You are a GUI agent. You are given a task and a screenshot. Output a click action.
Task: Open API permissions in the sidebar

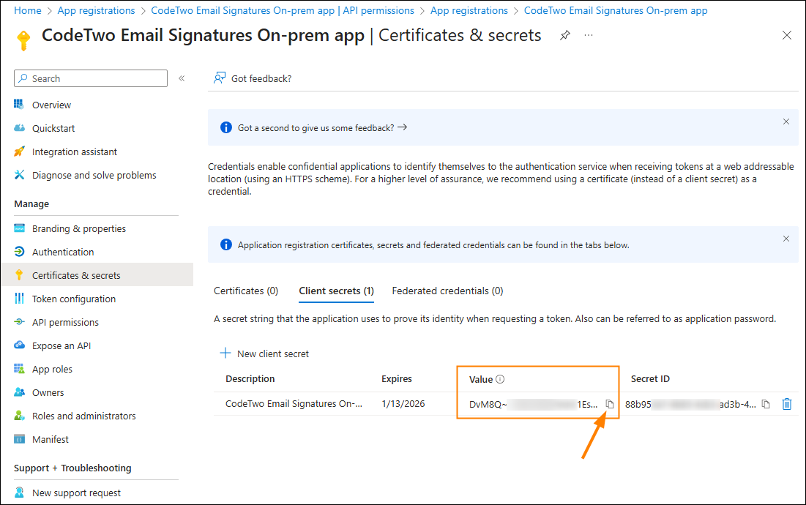65,322
